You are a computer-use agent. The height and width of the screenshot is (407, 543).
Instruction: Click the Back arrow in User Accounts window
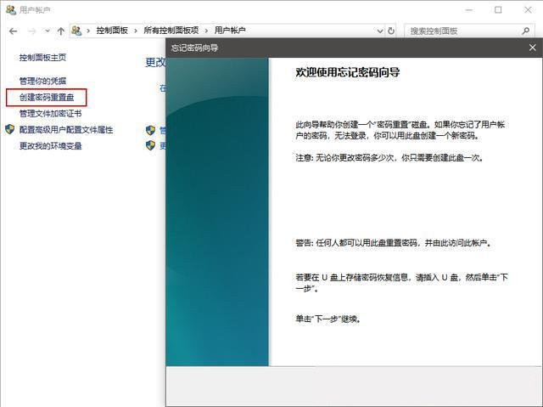(x=14, y=31)
